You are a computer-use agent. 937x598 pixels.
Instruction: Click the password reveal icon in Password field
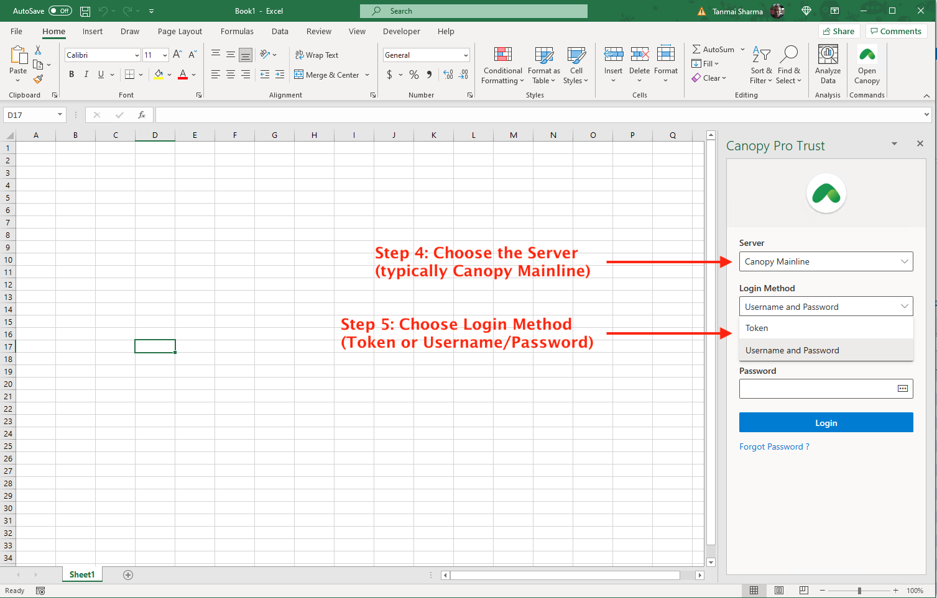point(903,389)
